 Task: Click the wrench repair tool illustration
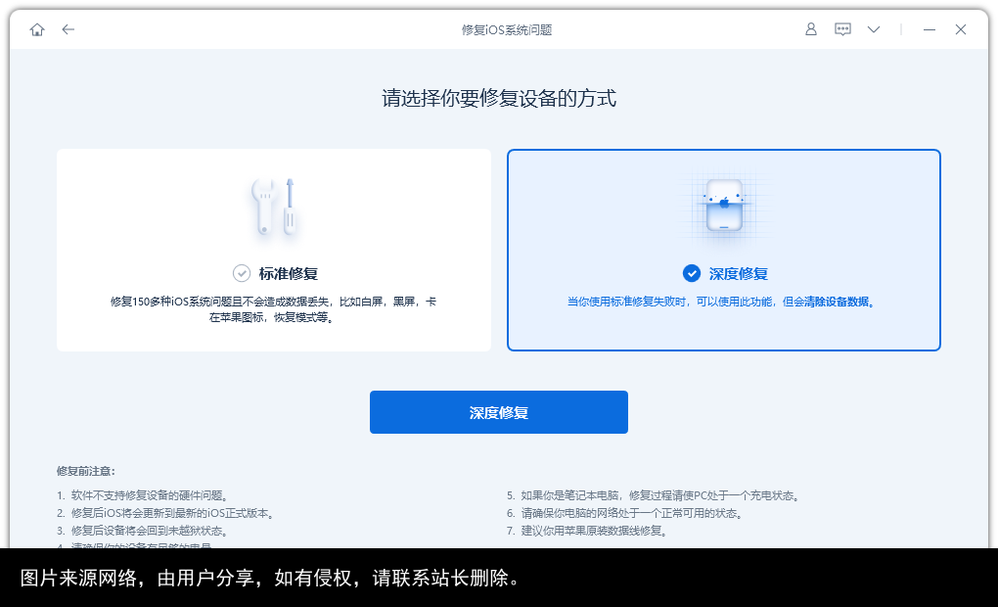click(275, 205)
